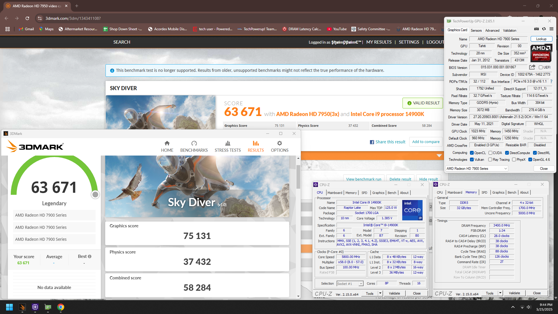Screen dimensions: 558x314
Task: Click GPU-Z refresh icon
Action: coord(544,29)
